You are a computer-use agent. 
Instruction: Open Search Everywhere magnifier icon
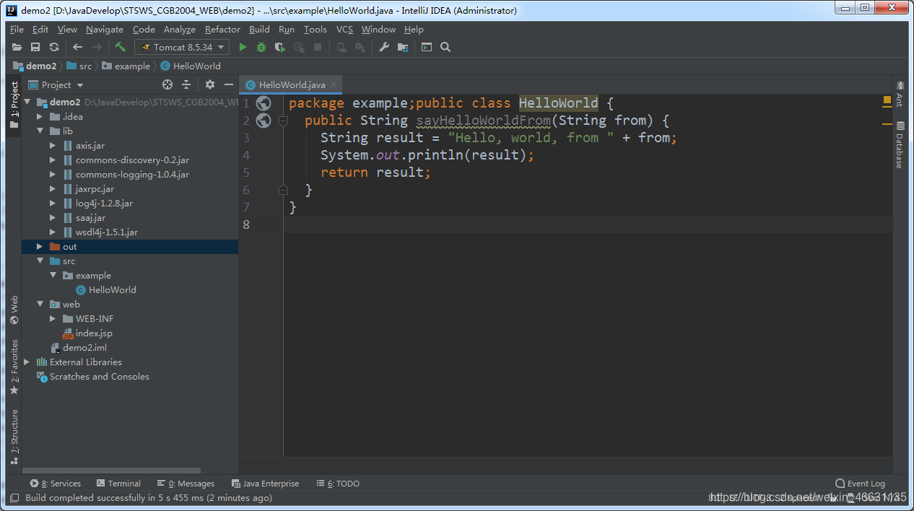click(x=445, y=47)
